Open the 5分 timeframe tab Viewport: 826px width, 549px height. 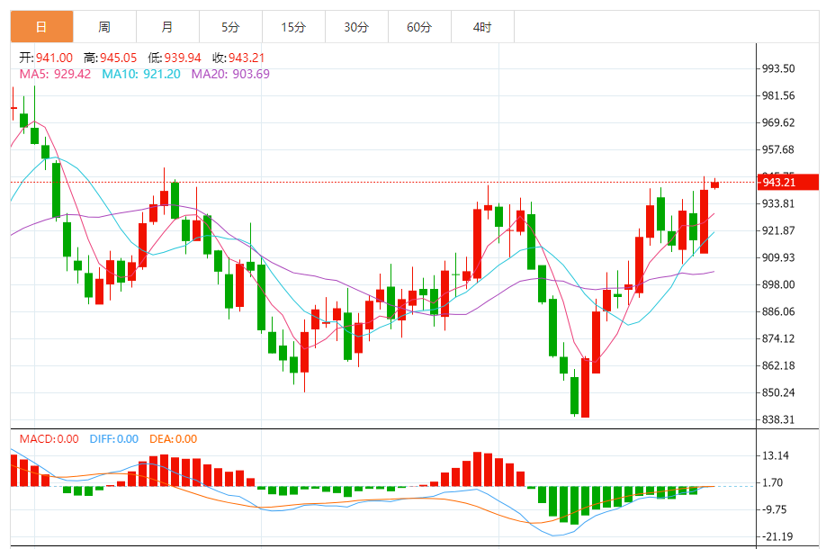coord(230,27)
